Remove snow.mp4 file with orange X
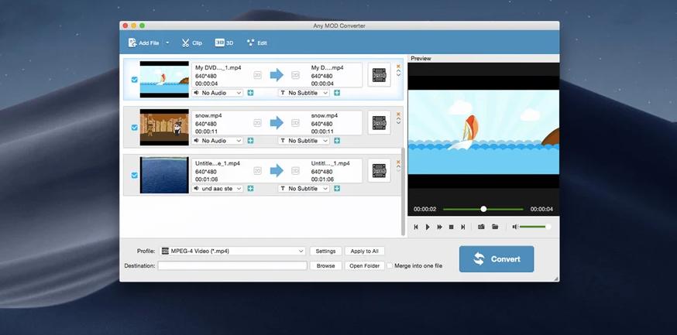 (398, 114)
